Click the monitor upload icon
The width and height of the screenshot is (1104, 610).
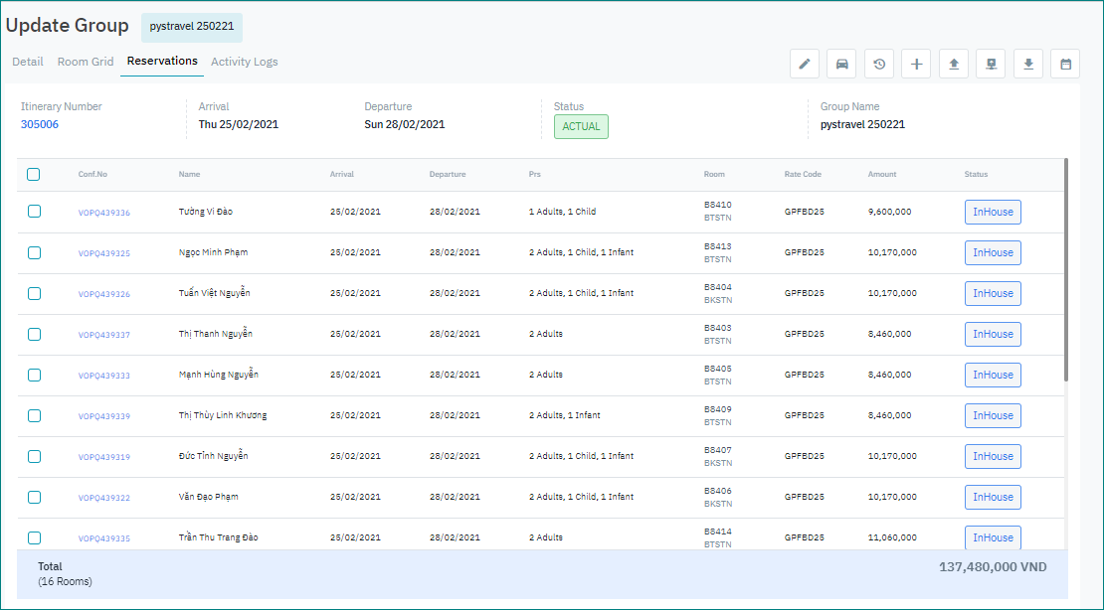coord(991,64)
